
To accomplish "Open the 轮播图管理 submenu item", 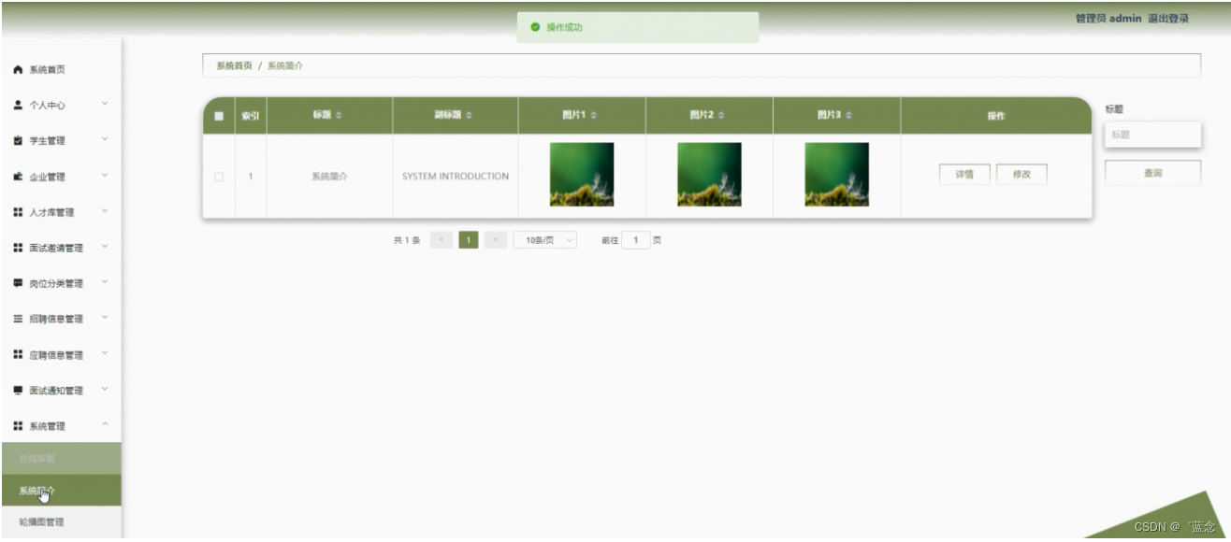I will click(x=61, y=521).
